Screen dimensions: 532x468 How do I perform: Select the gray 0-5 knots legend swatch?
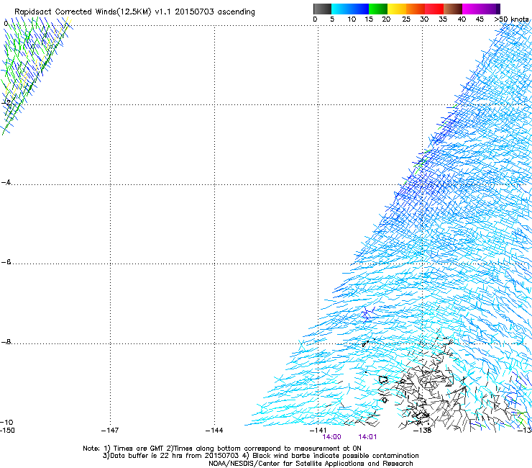322,9
